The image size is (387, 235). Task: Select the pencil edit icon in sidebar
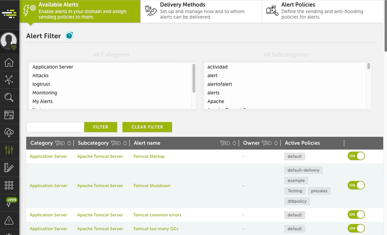click(9, 167)
